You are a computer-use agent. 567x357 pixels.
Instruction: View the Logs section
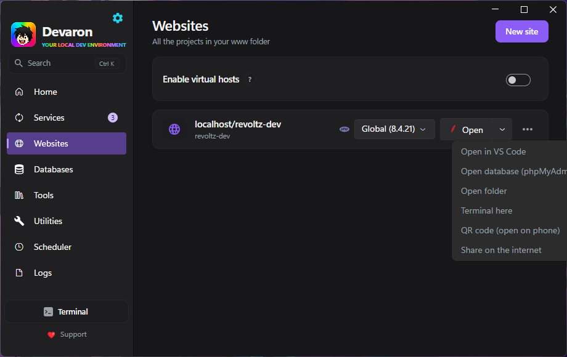[67, 273]
